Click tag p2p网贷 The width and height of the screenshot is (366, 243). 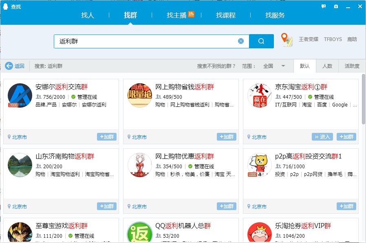313,174
